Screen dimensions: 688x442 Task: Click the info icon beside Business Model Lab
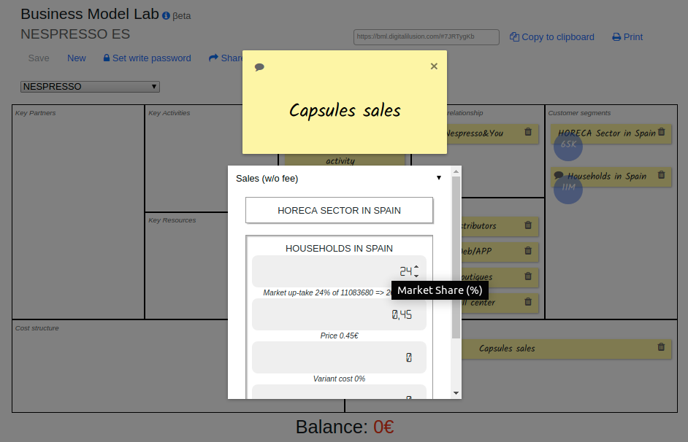click(x=166, y=16)
